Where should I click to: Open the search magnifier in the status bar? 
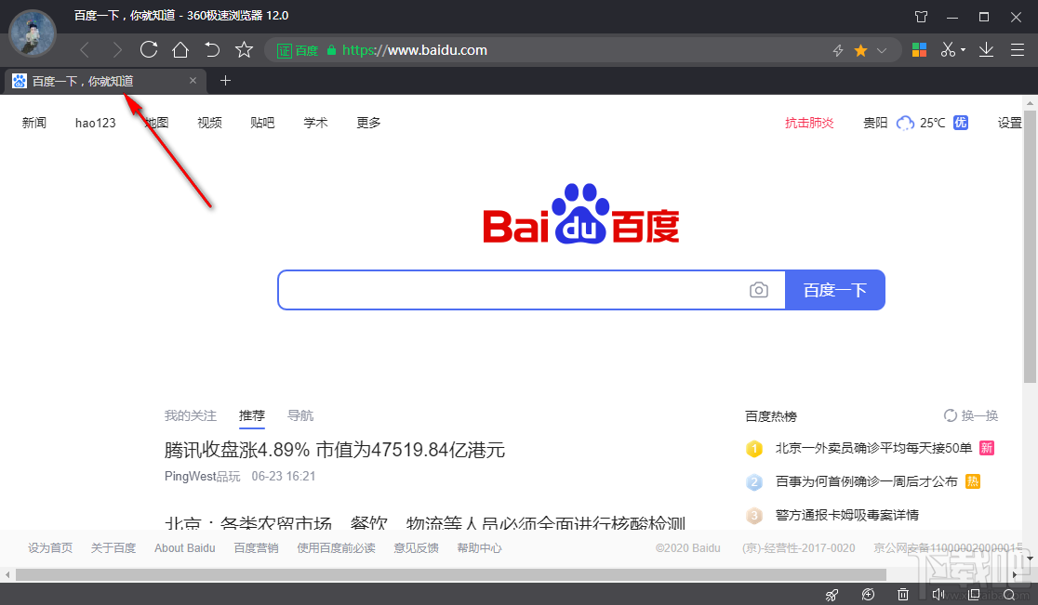click(x=1008, y=594)
